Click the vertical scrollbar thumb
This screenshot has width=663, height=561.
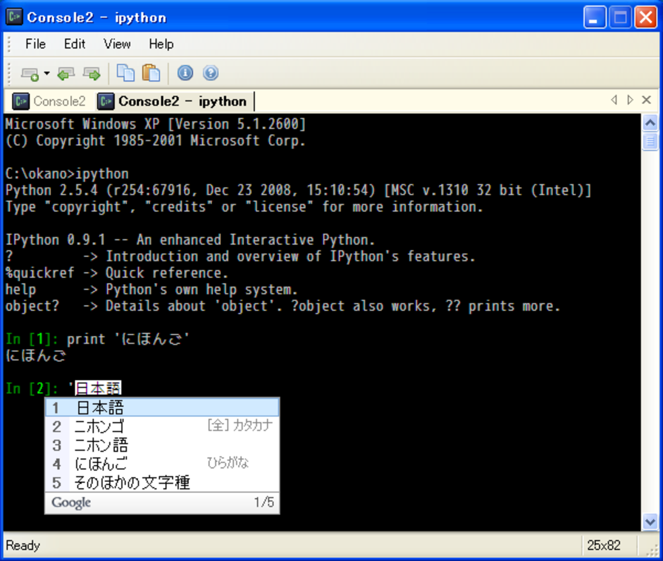(650, 141)
